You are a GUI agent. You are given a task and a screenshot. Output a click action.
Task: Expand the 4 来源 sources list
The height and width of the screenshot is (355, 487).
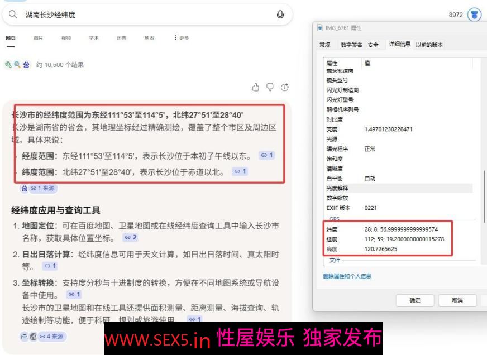pos(51,336)
